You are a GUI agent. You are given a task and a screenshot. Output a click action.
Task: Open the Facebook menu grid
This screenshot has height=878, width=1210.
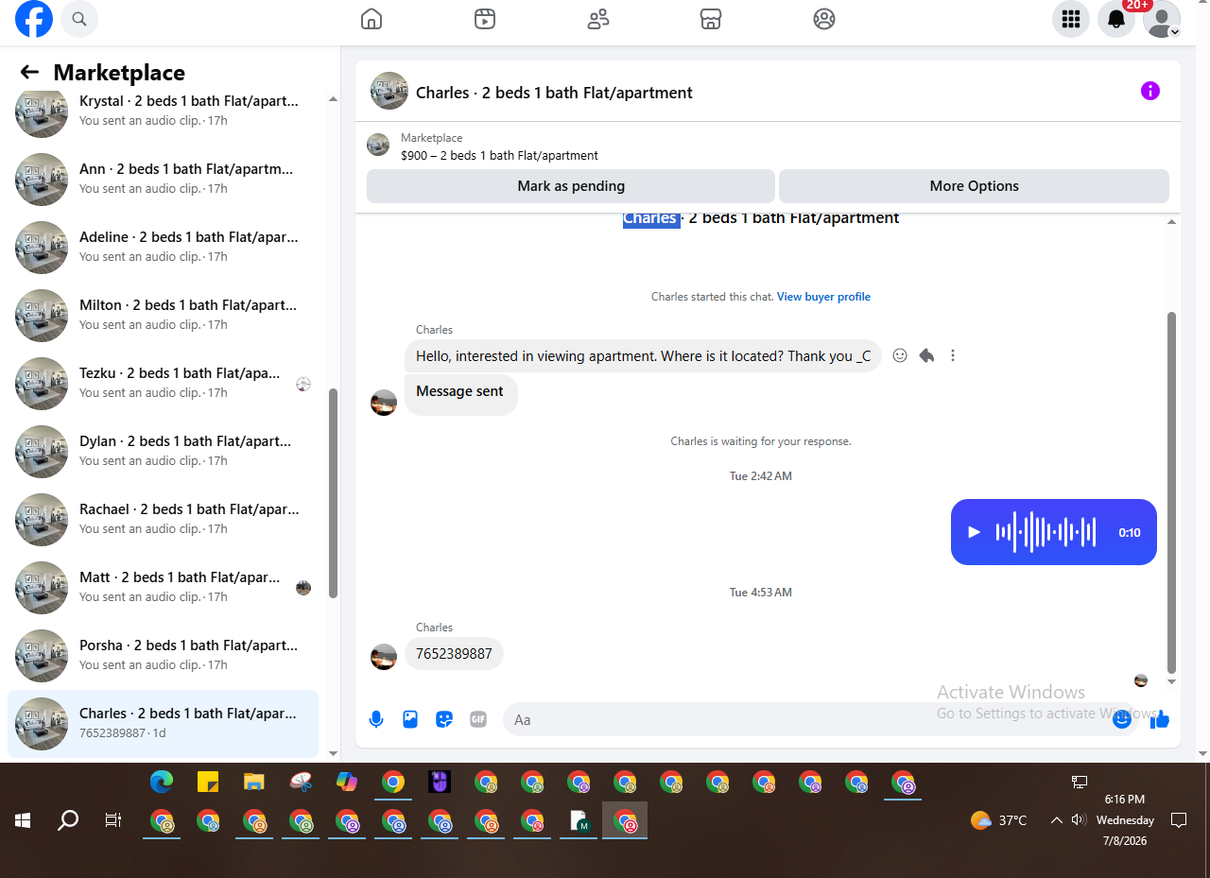point(1071,19)
